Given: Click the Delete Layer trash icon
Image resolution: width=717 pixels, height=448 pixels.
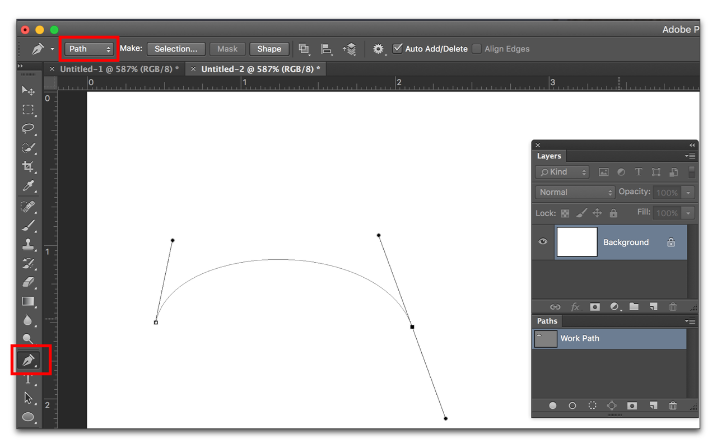Looking at the screenshot, I should [673, 306].
